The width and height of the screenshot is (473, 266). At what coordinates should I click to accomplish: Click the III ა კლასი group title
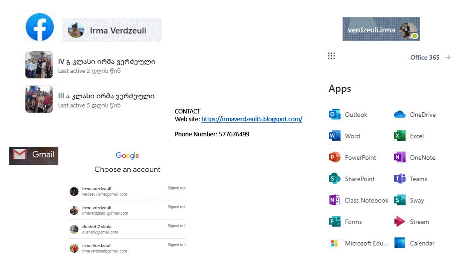click(106, 96)
